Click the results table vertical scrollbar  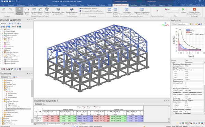coord(169,114)
